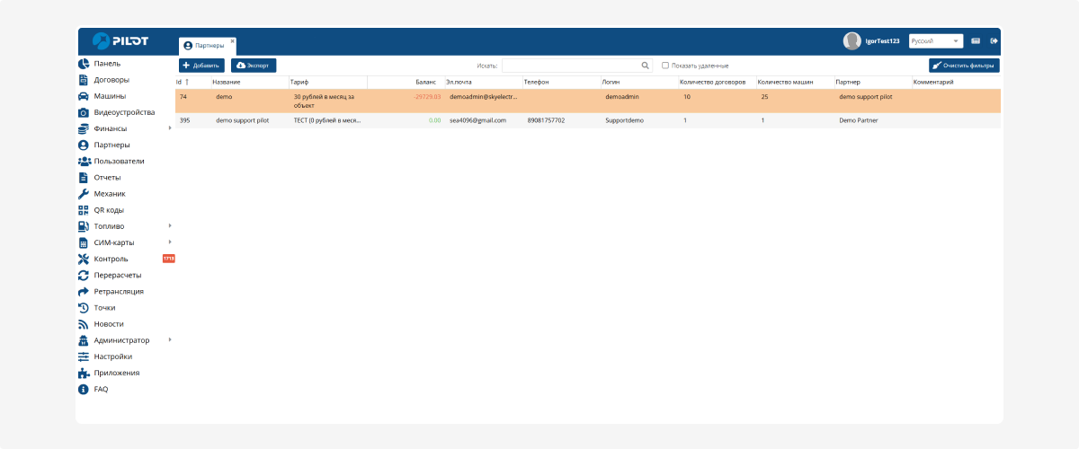
Task: Click the QR коды icon in the sidebar
Action: tap(83, 210)
